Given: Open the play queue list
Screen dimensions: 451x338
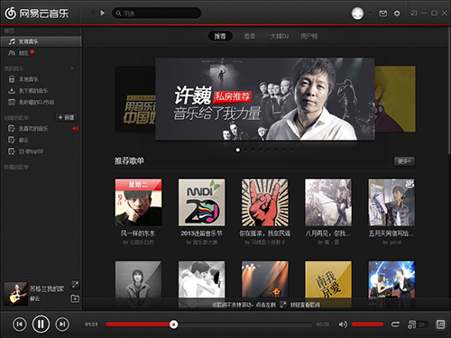Looking at the screenshot, I should (418, 324).
